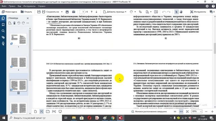The width and height of the screenshot is (216, 121).
Task: Click Сохранить как button
Action: tap(51, 12)
